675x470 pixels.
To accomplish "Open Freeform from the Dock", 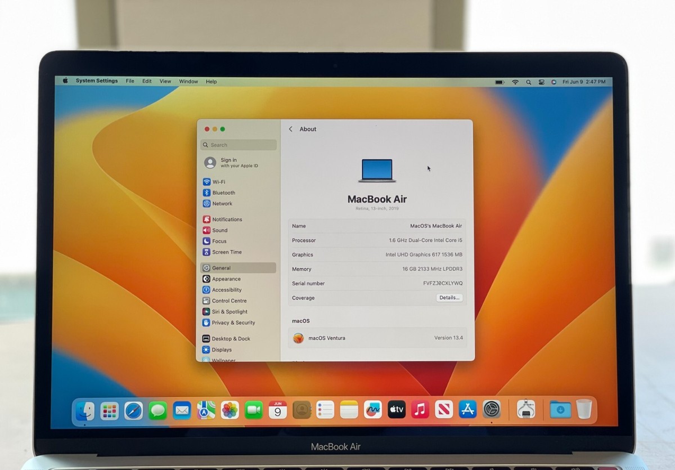I will click(x=373, y=409).
